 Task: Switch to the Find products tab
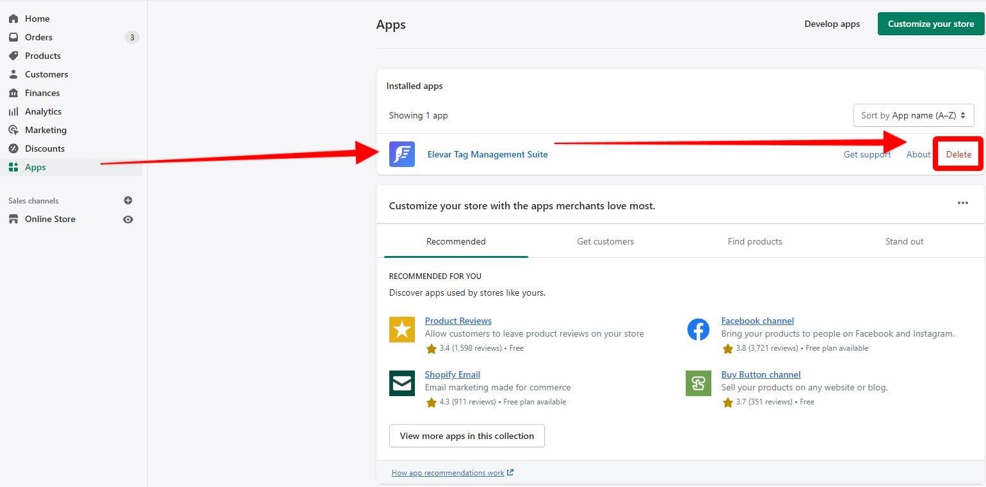[755, 241]
